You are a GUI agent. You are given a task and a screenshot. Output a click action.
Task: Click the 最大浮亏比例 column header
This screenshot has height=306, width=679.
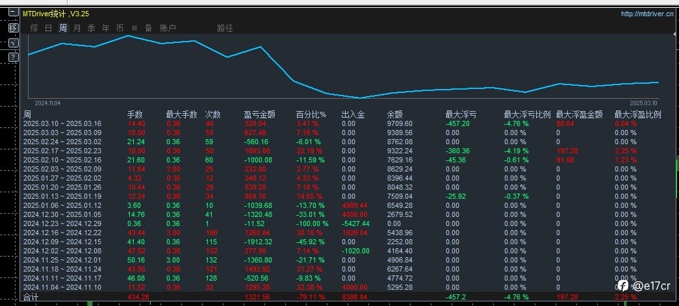click(x=527, y=115)
